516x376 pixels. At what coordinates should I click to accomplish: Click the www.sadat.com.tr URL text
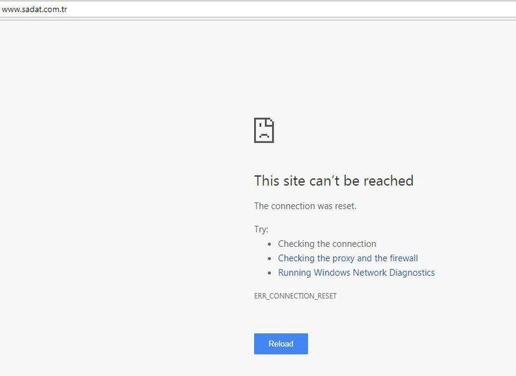click(x=34, y=9)
